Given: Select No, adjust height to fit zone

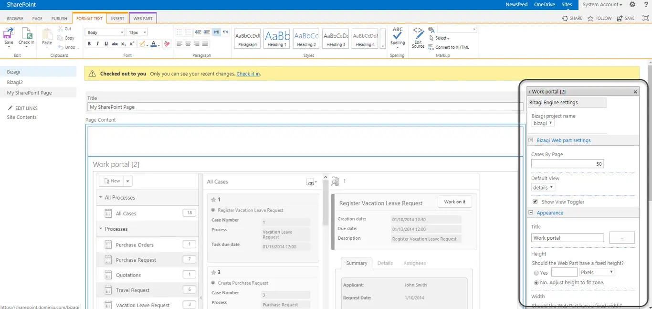Looking at the screenshot, I should point(536,283).
